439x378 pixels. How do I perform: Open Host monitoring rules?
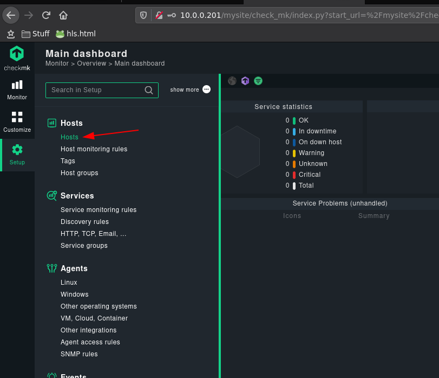(x=94, y=149)
